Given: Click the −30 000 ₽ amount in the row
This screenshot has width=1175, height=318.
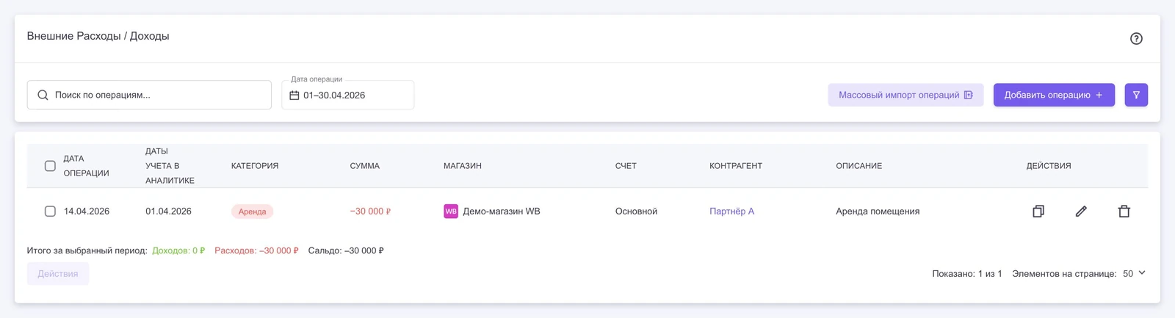Looking at the screenshot, I should 370,212.
